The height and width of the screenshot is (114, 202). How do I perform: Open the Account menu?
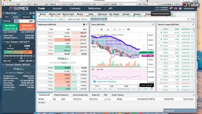pos(57,9)
